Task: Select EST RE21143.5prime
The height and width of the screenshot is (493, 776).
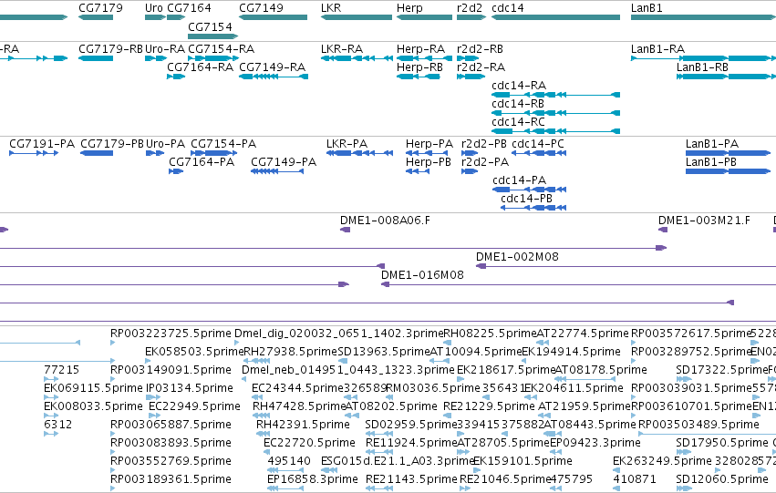Action: pyautogui.click(x=412, y=479)
